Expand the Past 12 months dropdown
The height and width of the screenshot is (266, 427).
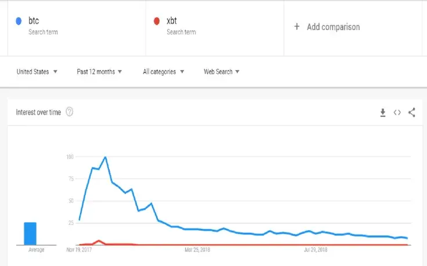99,72
